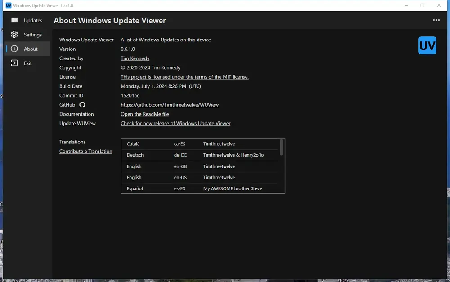Click the blue UV application logo
This screenshot has height=282, width=450.
click(427, 45)
